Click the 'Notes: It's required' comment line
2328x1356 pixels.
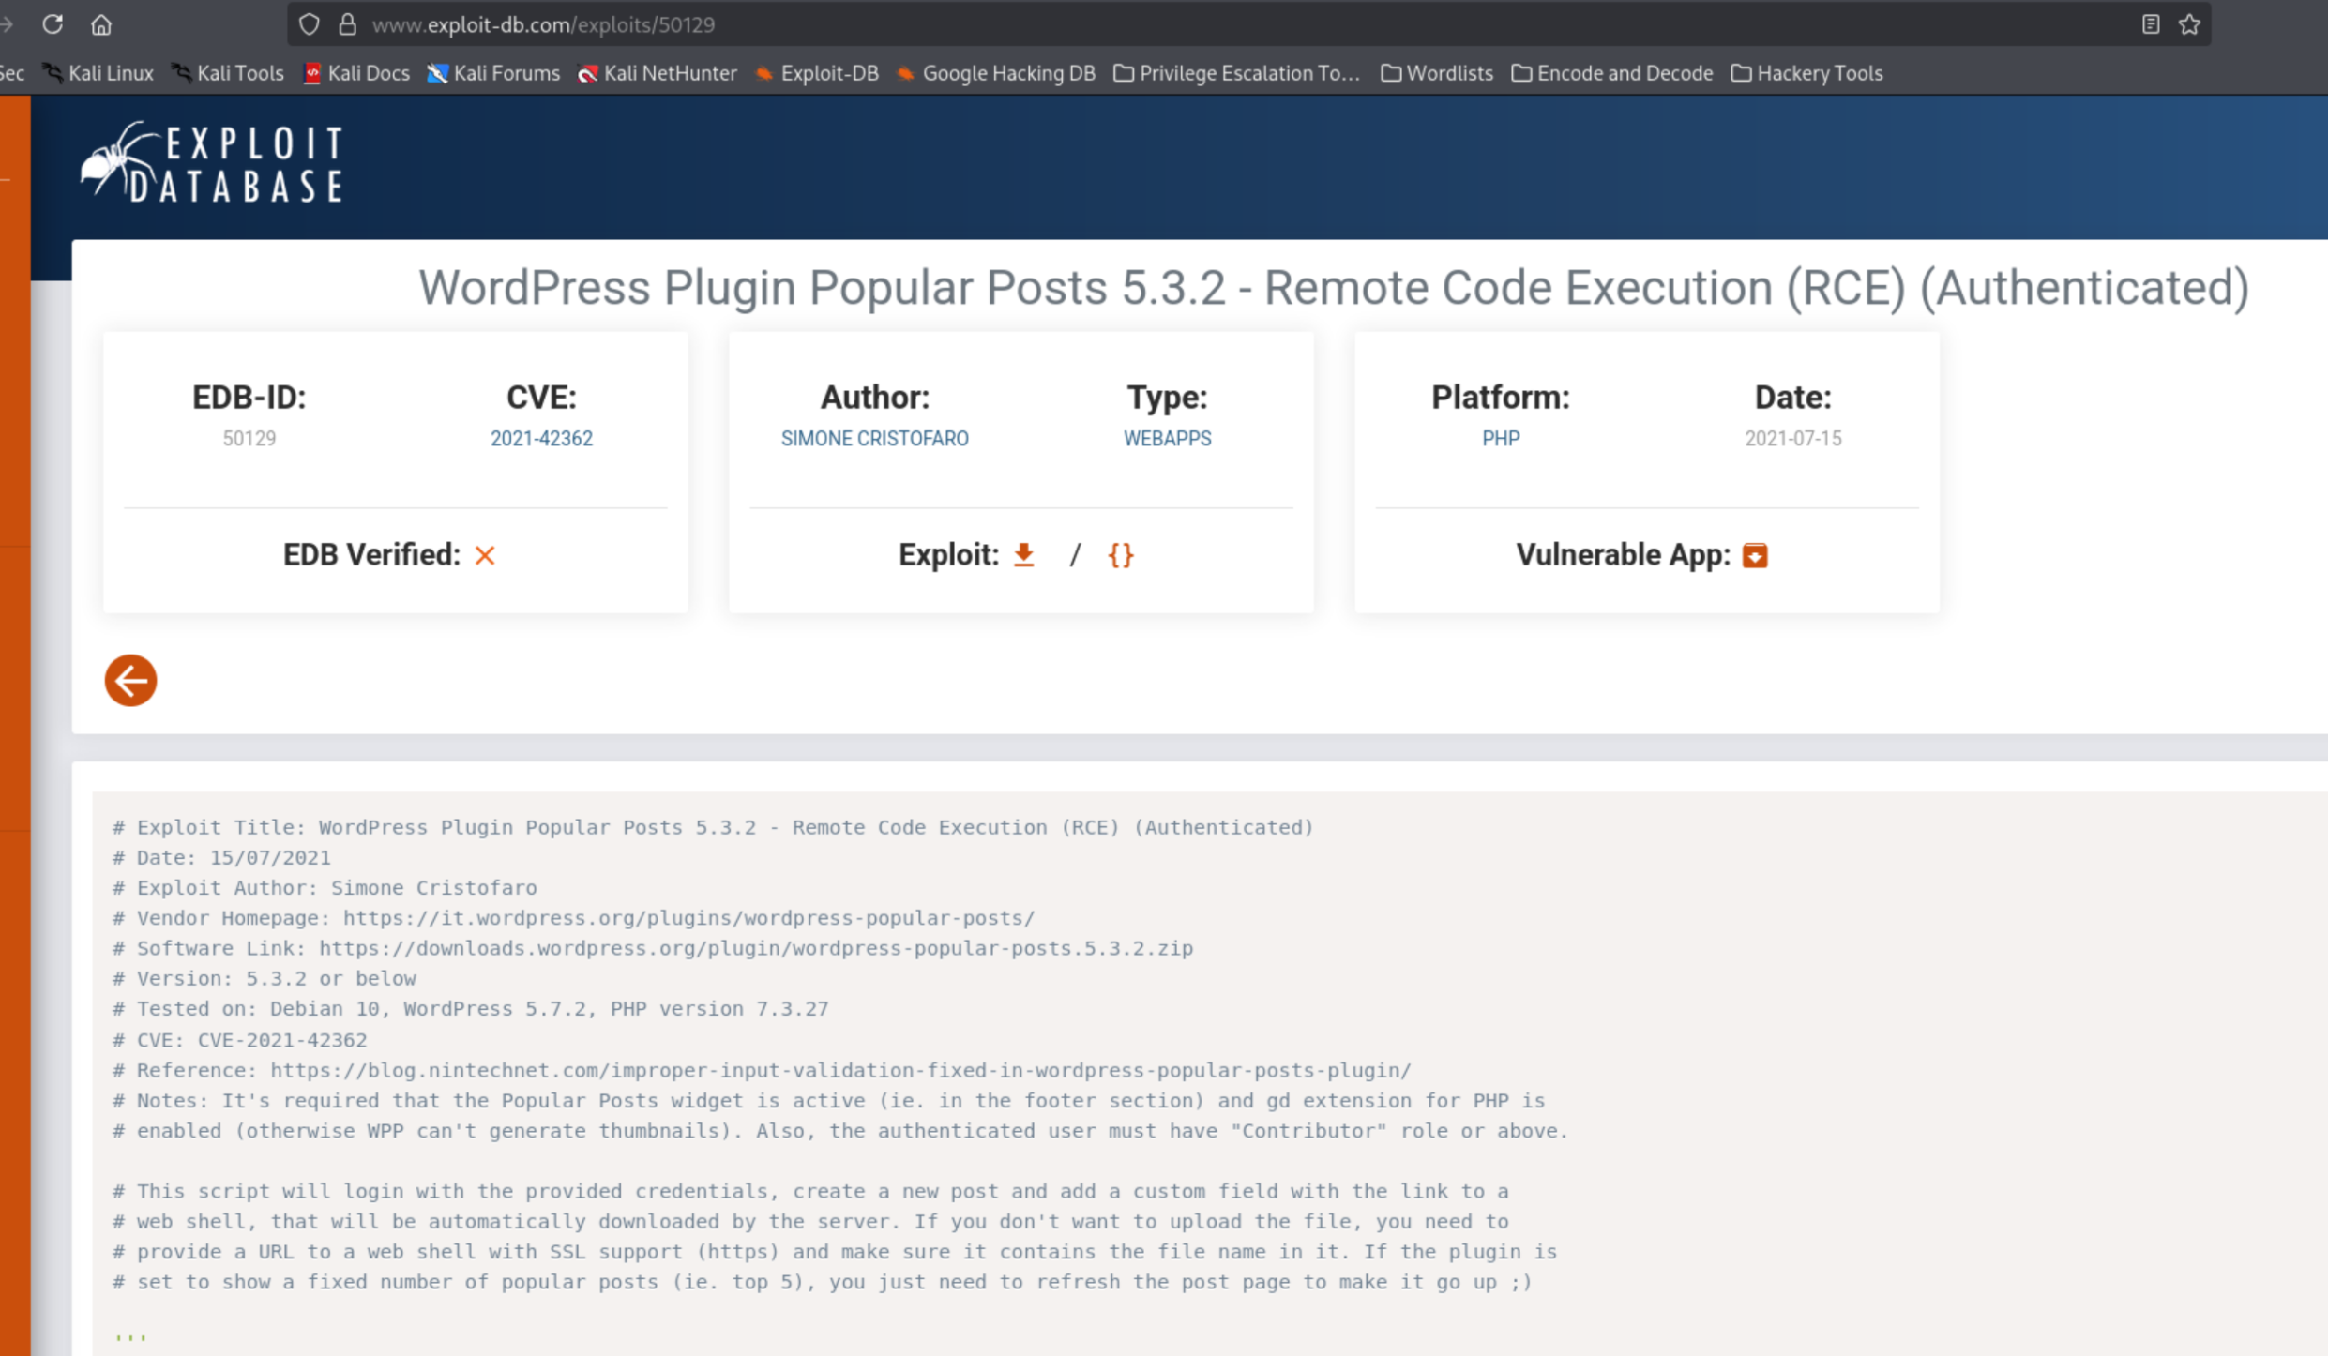pyautogui.click(x=828, y=1100)
